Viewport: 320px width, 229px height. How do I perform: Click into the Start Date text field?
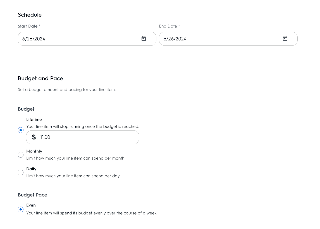(x=77, y=39)
